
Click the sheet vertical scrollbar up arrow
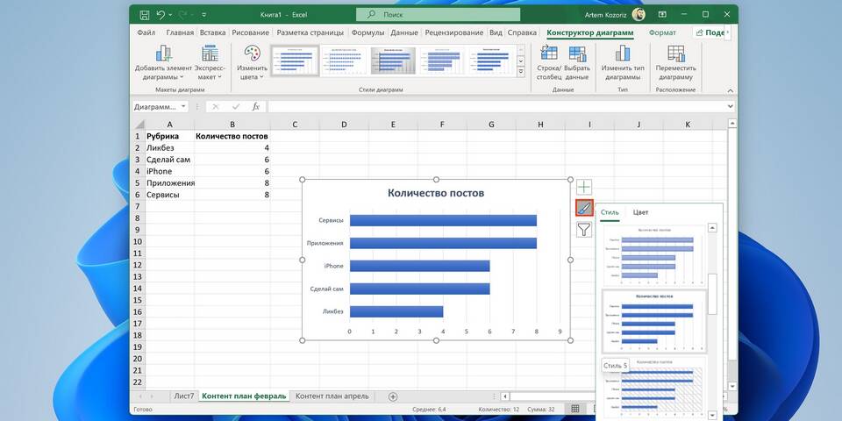pyautogui.click(x=731, y=124)
